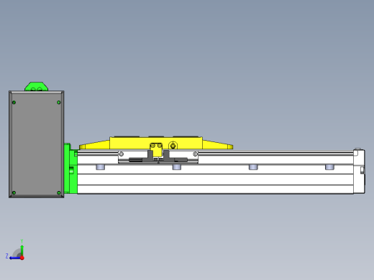Click the red origin ball of the triad
The width and height of the screenshot is (374, 280).
click(22, 258)
